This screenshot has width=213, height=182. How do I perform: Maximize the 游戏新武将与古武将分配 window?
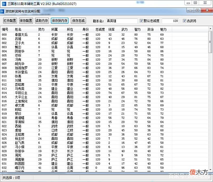point(198,10)
